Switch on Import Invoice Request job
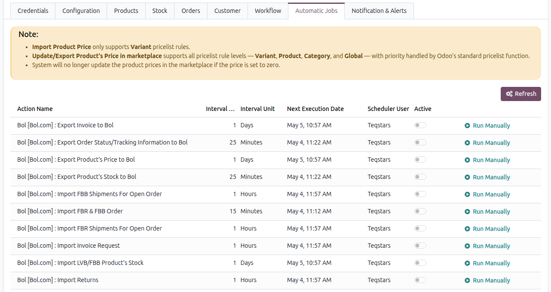Image resolution: width=551 pixels, height=292 pixels. [x=420, y=246]
